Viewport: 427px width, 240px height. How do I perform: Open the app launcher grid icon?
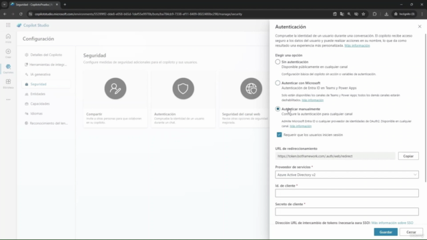8,25
